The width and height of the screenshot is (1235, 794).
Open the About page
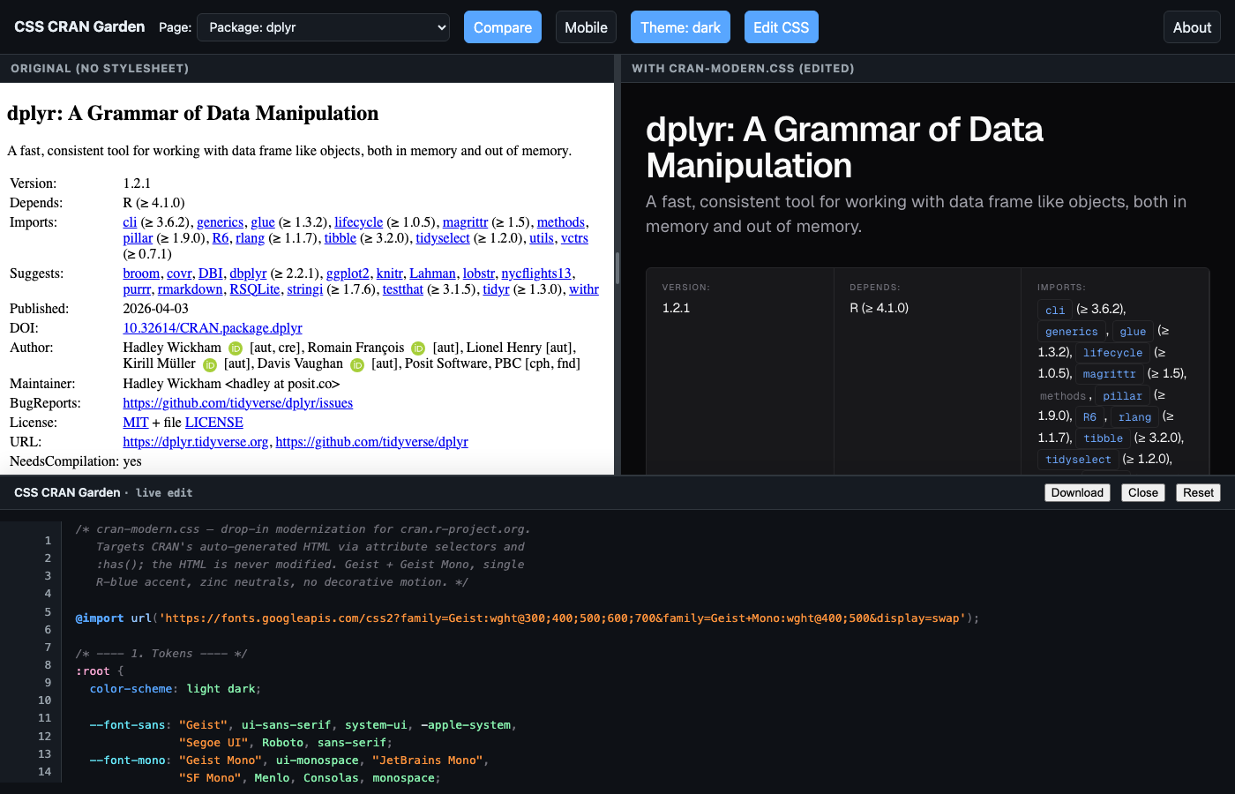pyautogui.click(x=1192, y=27)
